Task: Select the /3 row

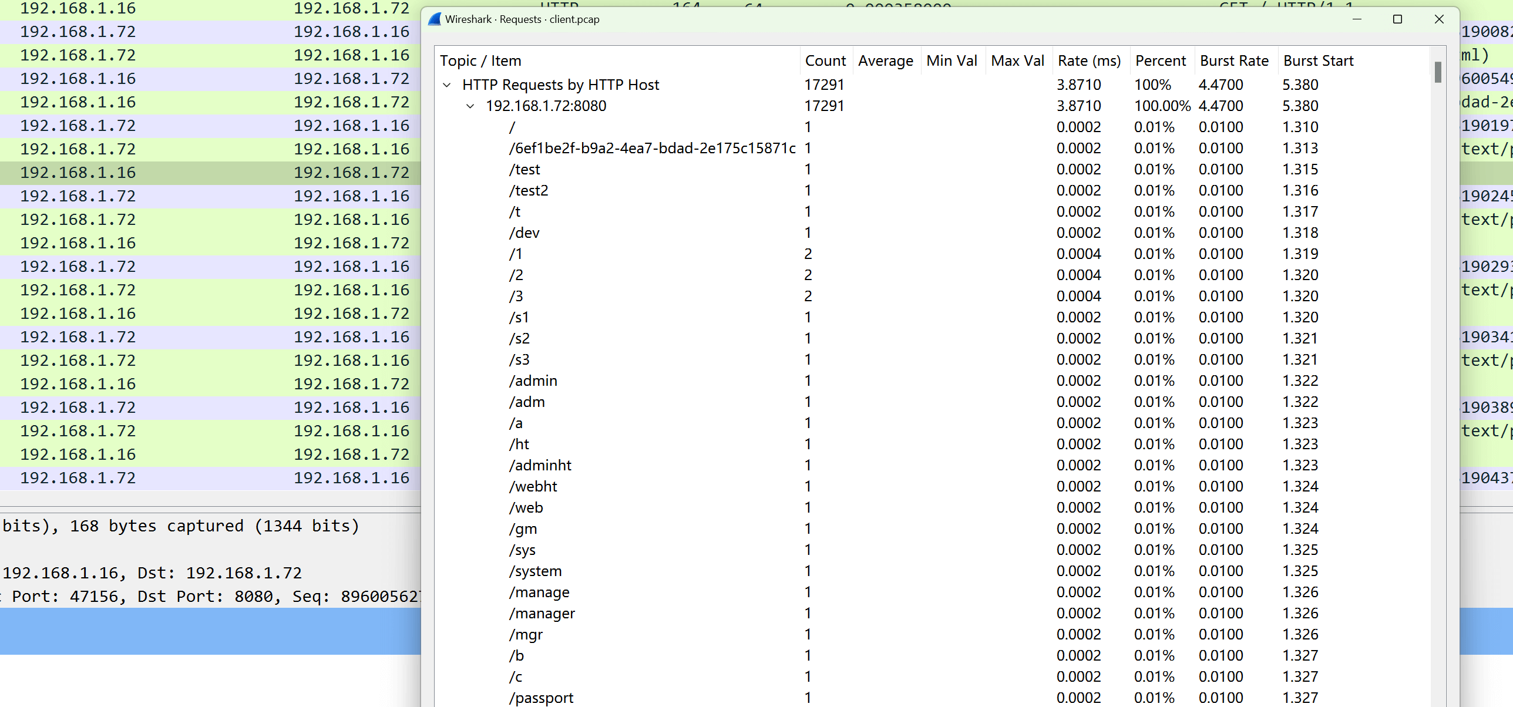Action: pos(934,297)
